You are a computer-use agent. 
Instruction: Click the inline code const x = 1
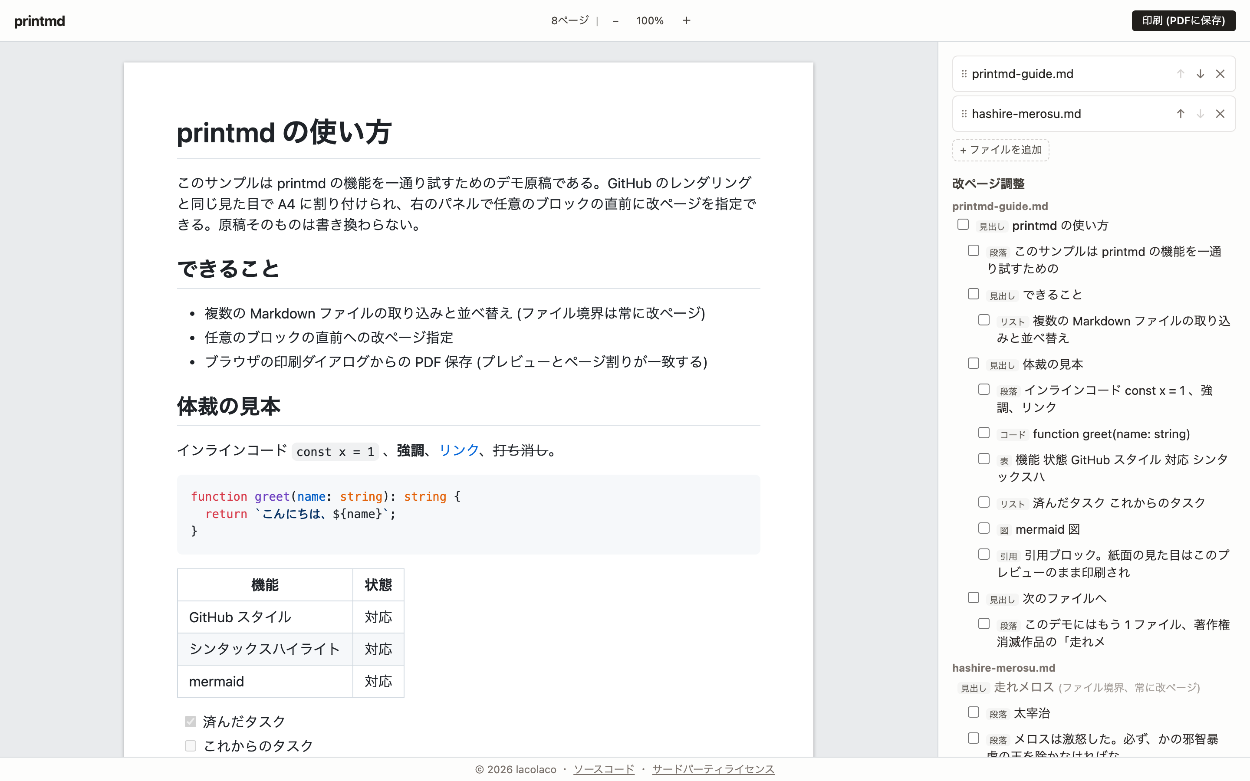[335, 451]
